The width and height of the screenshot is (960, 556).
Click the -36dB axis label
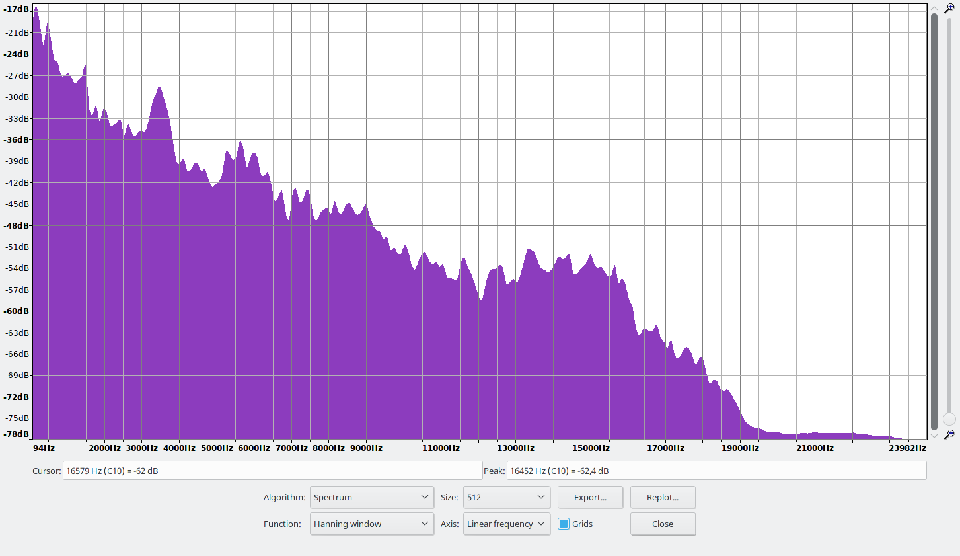tap(17, 139)
